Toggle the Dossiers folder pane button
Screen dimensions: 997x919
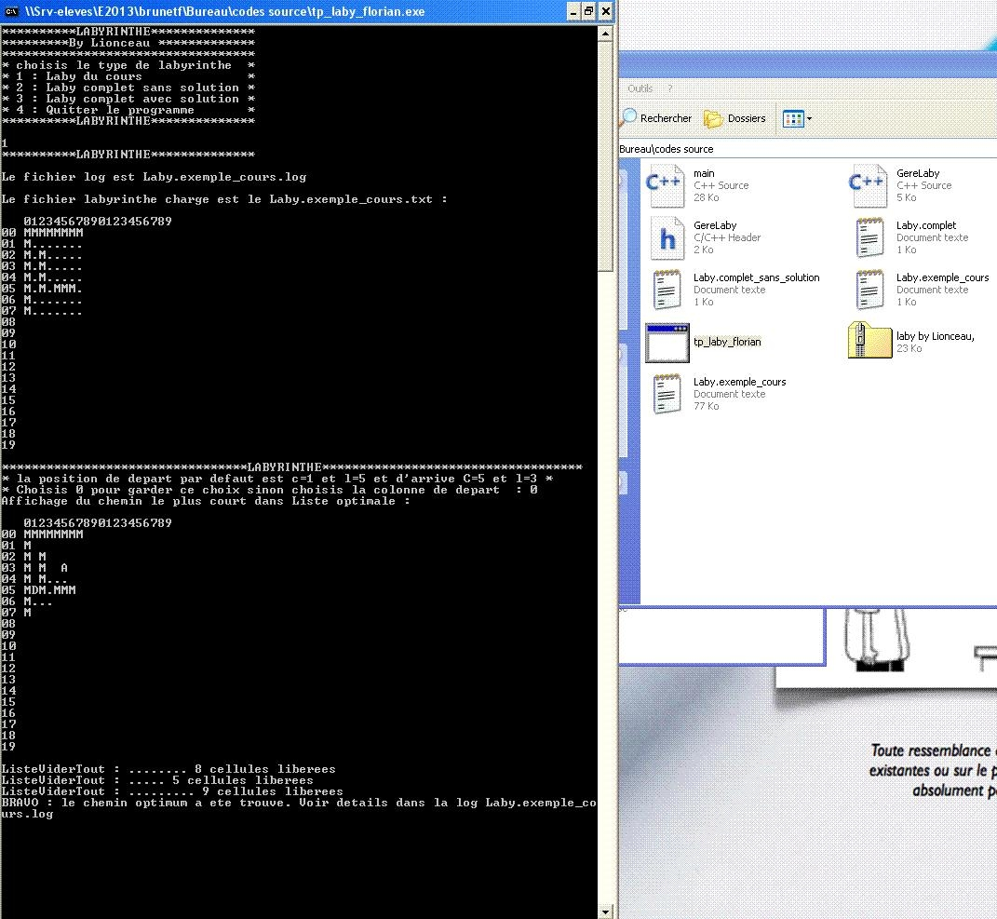tap(734, 118)
